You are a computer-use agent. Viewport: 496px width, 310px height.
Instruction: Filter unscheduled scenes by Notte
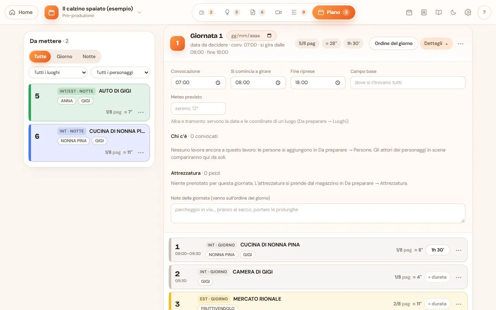click(89, 57)
